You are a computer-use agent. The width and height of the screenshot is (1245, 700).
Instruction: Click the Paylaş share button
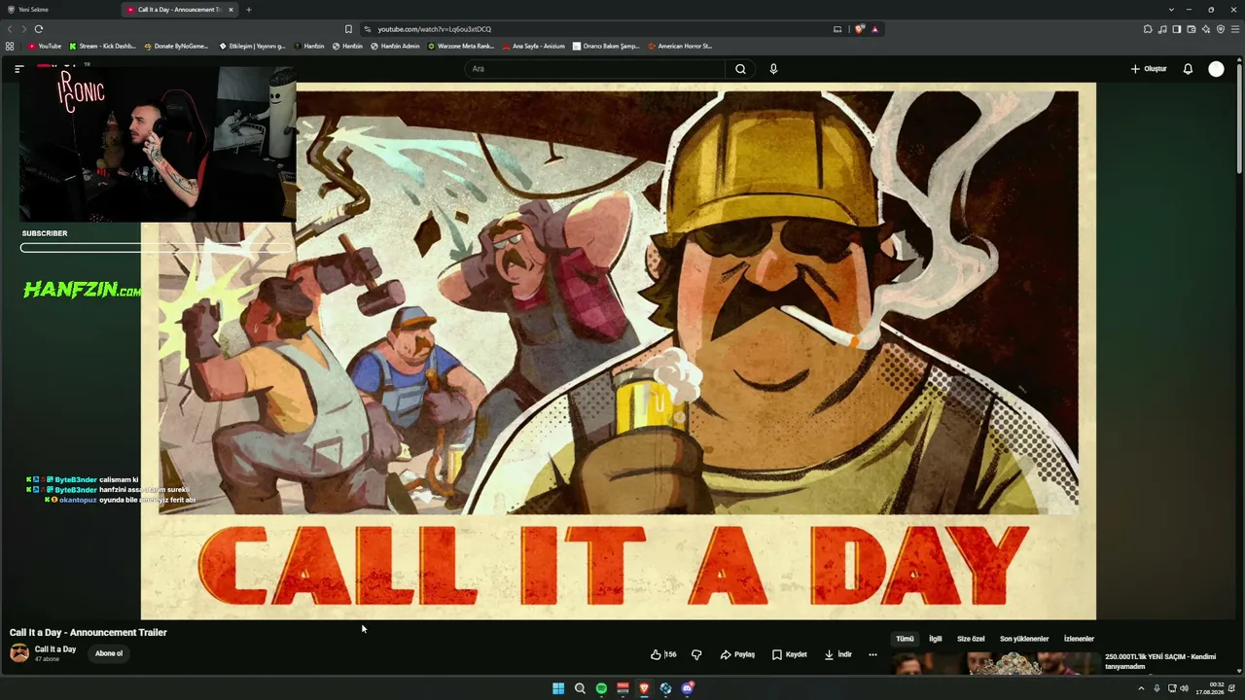click(x=737, y=654)
